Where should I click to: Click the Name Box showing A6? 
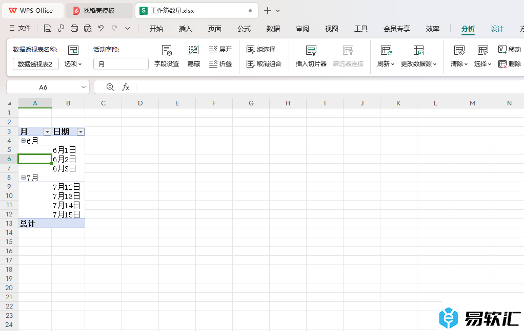click(43, 87)
